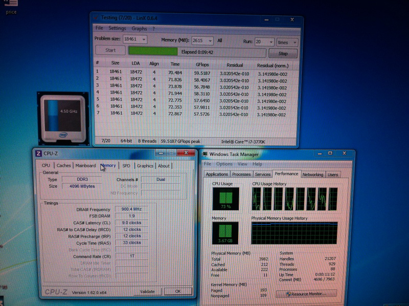409x306 pixels.
Task: Go to the Networking tab in Task Manager
Action: pyautogui.click(x=312, y=174)
